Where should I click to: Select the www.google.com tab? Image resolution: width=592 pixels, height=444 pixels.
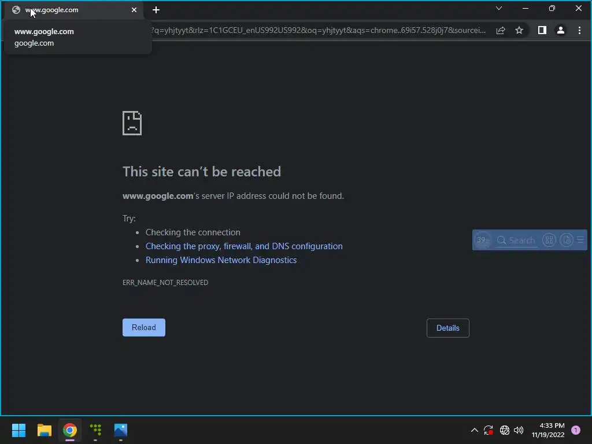click(x=74, y=10)
